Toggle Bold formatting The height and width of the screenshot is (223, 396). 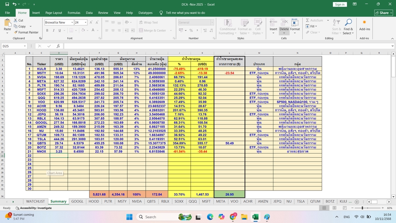[x=47, y=30]
